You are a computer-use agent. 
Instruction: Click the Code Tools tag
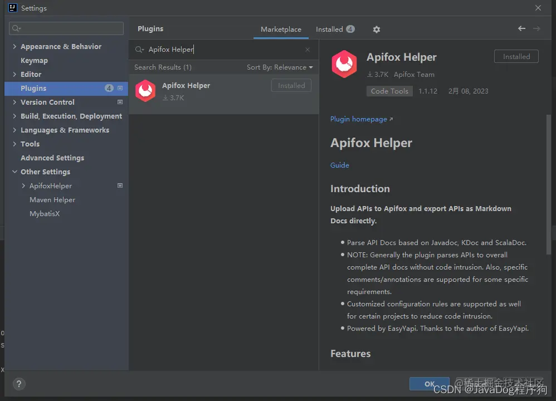[389, 91]
